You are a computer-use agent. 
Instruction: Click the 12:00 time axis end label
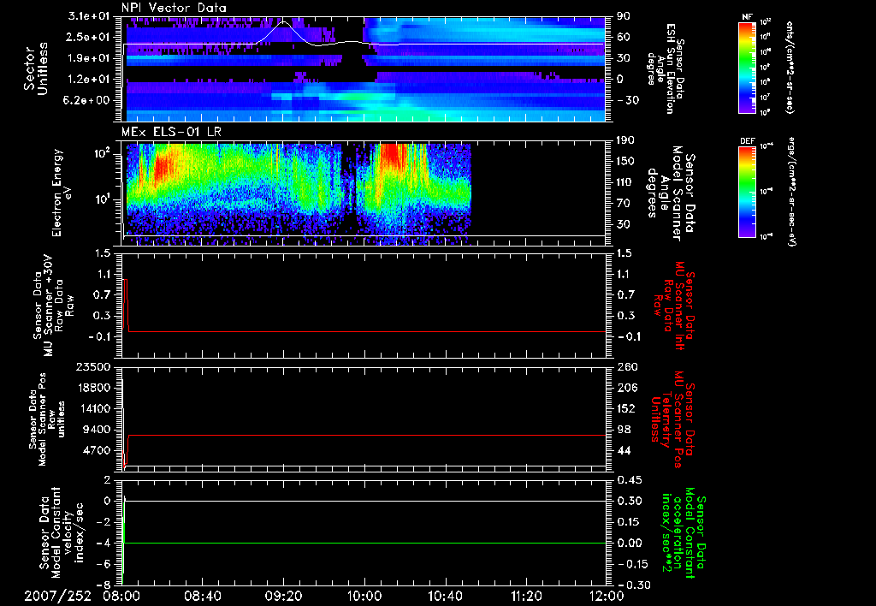point(606,595)
